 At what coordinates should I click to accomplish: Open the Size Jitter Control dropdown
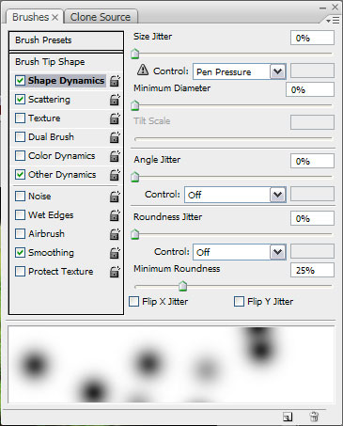pos(277,71)
